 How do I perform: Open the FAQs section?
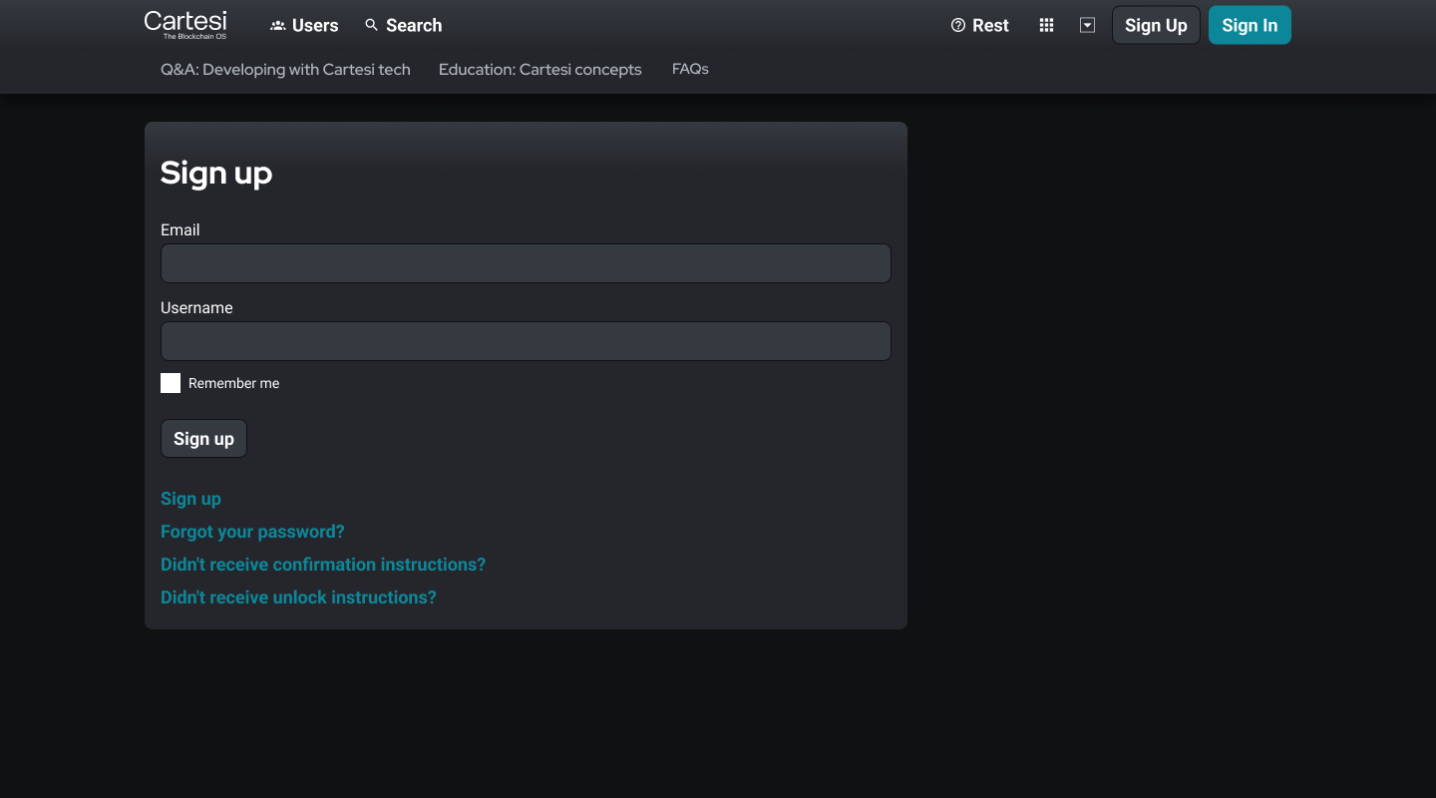coord(690,69)
